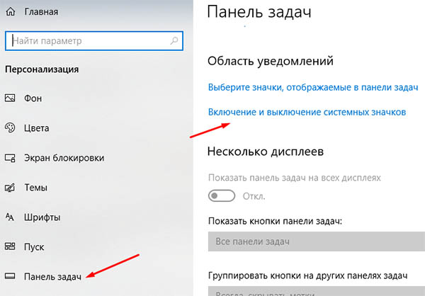
Task: Click the Несколько дисплеев heading
Action: click(x=266, y=152)
